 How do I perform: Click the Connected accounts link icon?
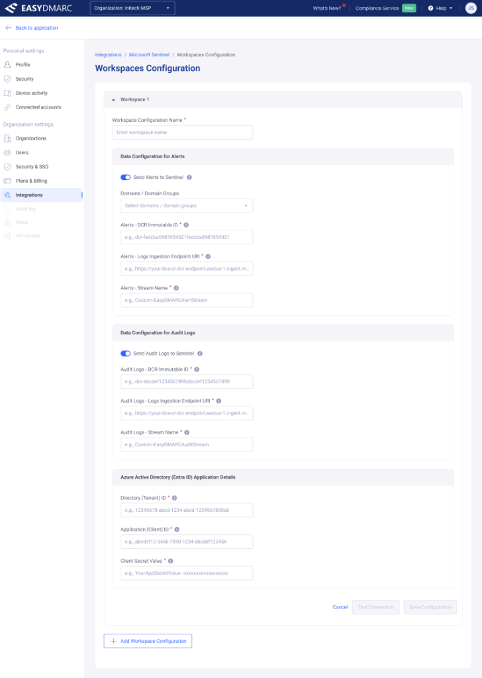(x=7, y=107)
